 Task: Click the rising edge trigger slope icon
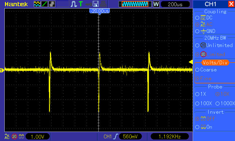point(116,137)
